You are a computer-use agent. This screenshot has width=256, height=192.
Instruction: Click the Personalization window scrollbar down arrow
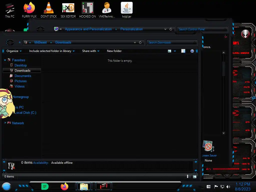[223, 133]
